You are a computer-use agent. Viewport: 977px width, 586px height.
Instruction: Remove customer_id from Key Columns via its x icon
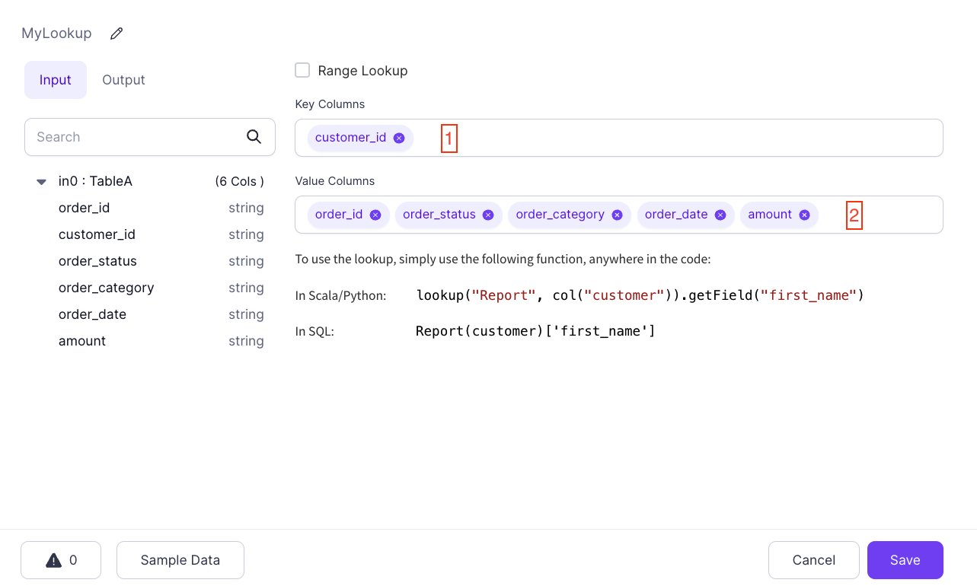coord(398,138)
